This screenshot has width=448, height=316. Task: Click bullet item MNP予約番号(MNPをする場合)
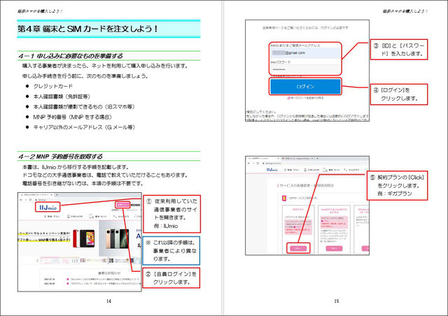(x=73, y=117)
